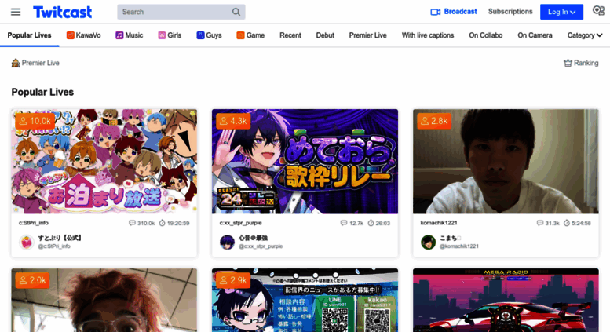
Task: Click the komachik1221 stream title
Action: click(439, 223)
